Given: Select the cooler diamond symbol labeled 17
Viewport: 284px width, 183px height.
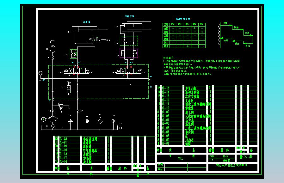Looking at the screenshot, I should tap(70, 122).
